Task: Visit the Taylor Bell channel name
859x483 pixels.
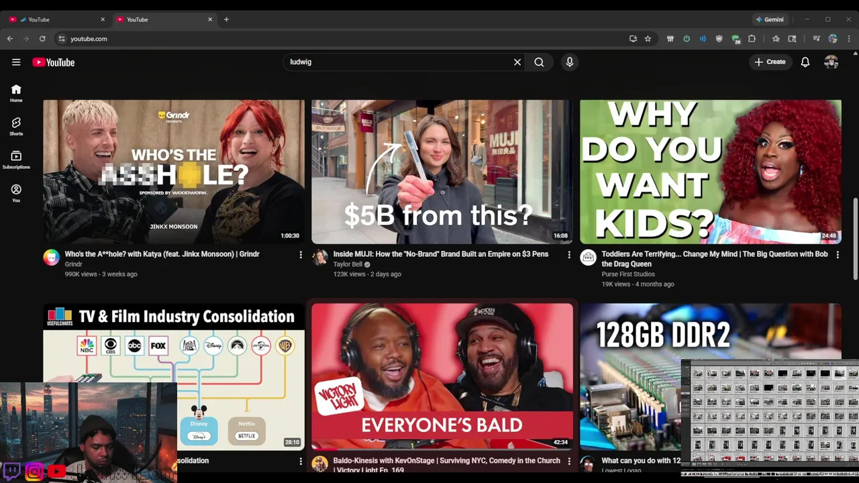Action: (x=348, y=264)
